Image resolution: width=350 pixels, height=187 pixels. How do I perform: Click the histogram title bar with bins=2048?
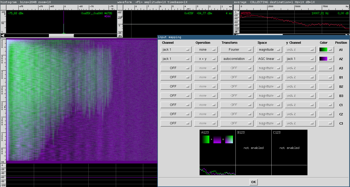coord(58,2)
